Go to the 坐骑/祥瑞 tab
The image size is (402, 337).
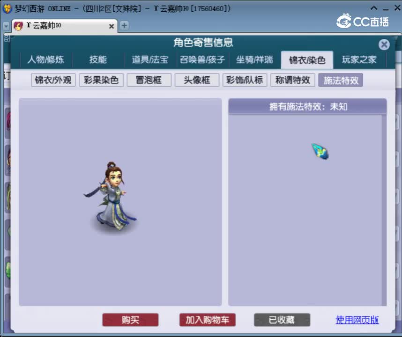tap(254, 59)
